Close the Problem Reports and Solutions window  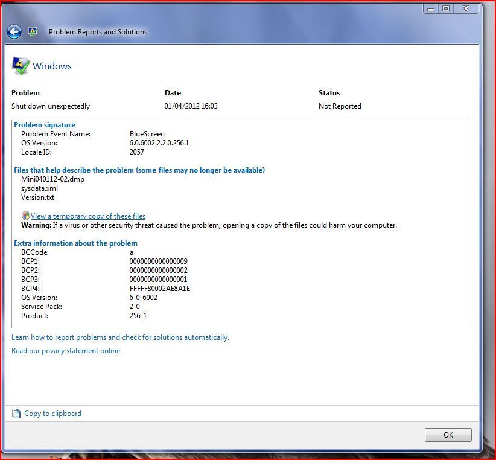(x=466, y=9)
